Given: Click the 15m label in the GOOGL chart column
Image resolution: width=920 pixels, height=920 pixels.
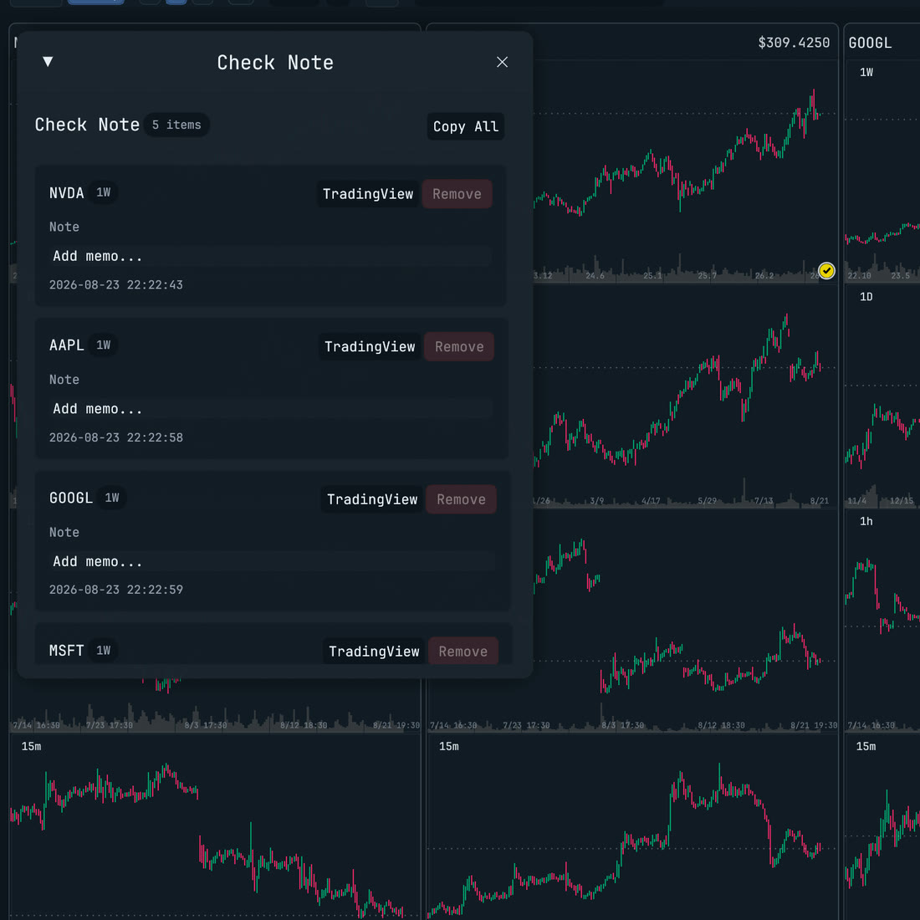Looking at the screenshot, I should pyautogui.click(x=866, y=746).
